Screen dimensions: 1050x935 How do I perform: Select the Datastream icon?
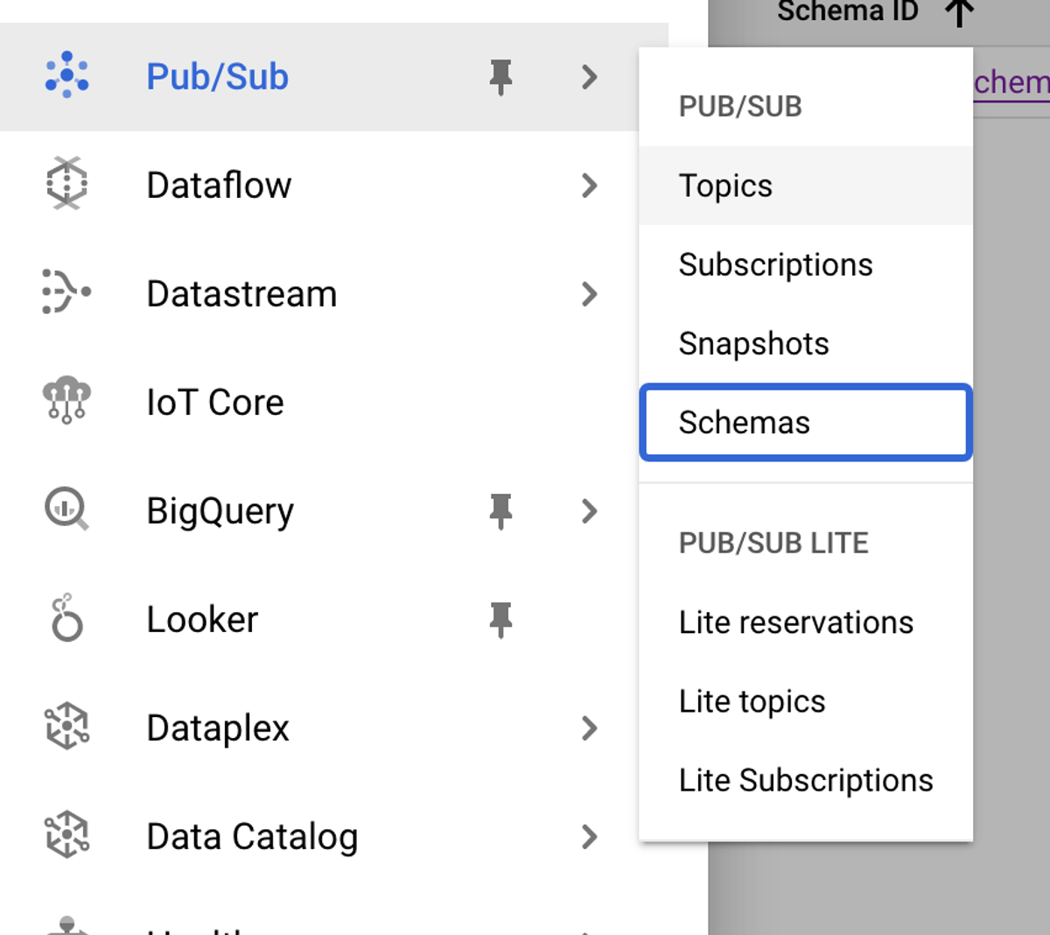click(66, 293)
